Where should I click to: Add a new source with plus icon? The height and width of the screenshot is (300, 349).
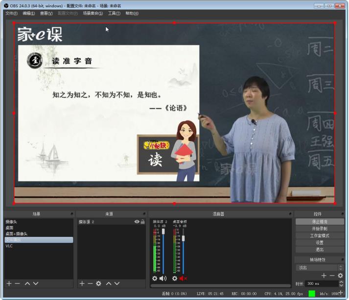(82, 284)
